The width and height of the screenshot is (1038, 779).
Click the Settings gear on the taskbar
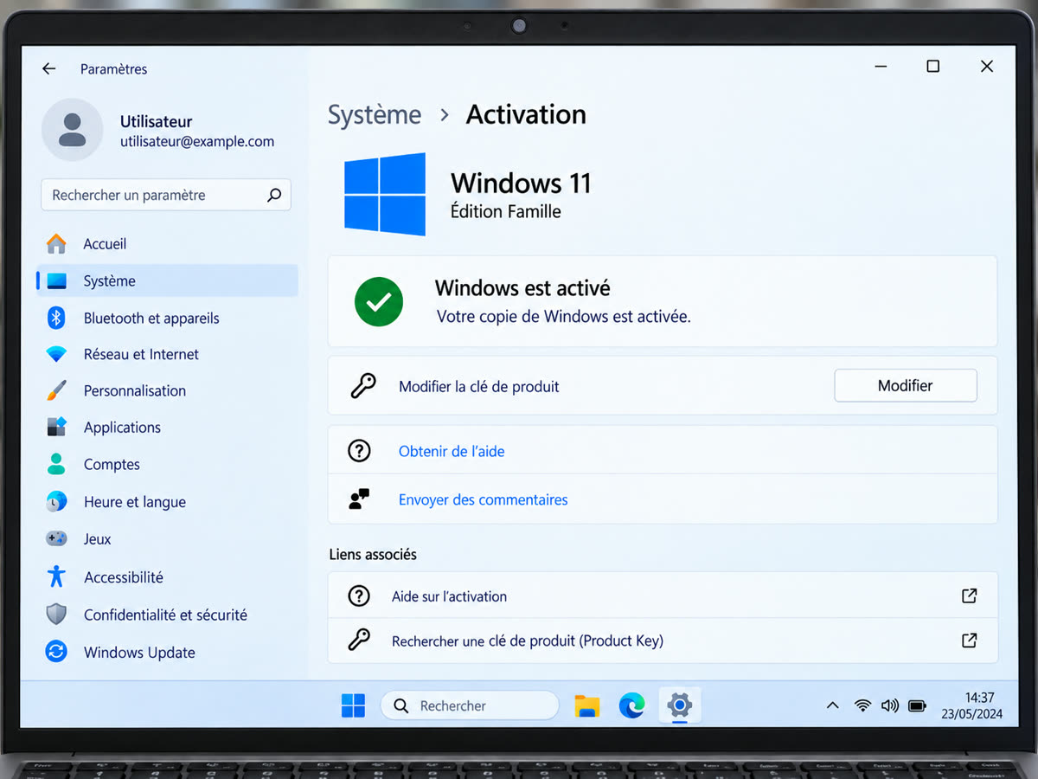coord(680,705)
